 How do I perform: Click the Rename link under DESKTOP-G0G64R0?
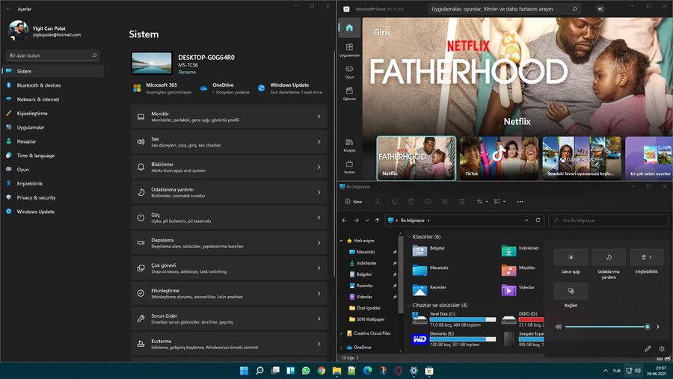187,72
